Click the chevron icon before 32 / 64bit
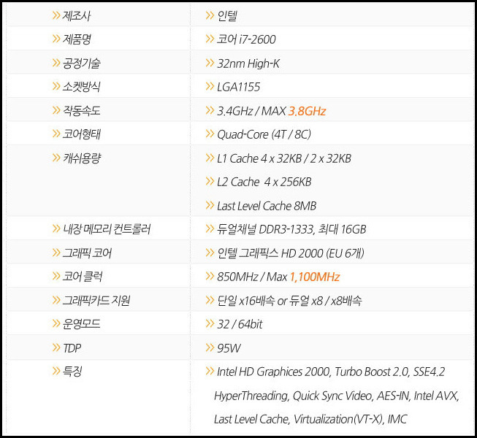 click(210, 323)
